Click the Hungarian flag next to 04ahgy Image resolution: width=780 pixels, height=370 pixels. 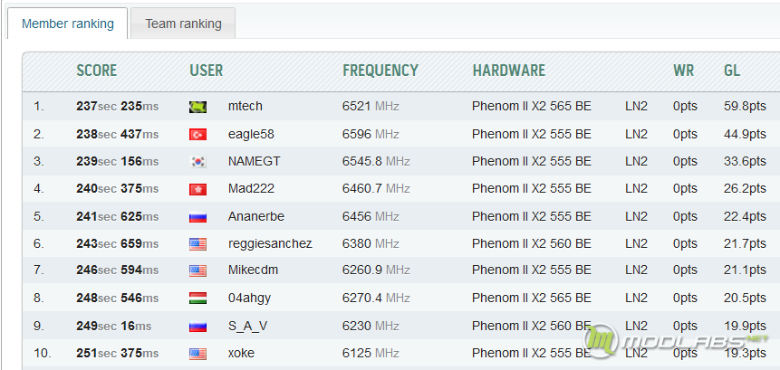(198, 299)
